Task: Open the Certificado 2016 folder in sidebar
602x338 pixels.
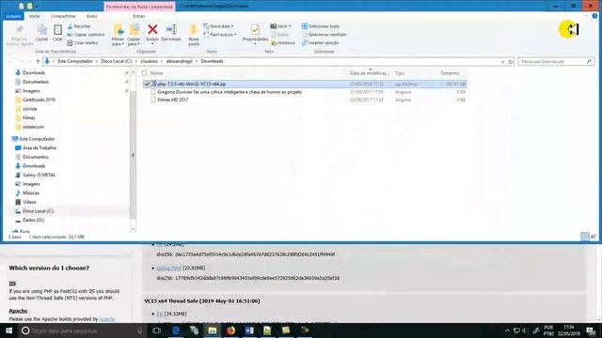Action: [39, 100]
